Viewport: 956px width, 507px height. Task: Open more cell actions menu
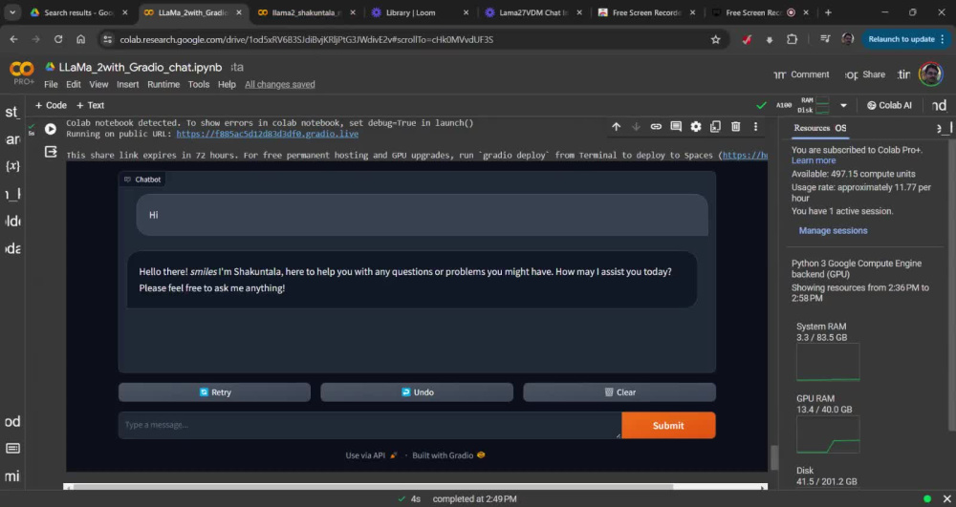(755, 127)
